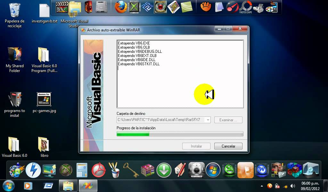Viewport: 328px width, 192px height.
Task: Click the Cancelar button in WinRAR dialog
Action: pyautogui.click(x=228, y=146)
